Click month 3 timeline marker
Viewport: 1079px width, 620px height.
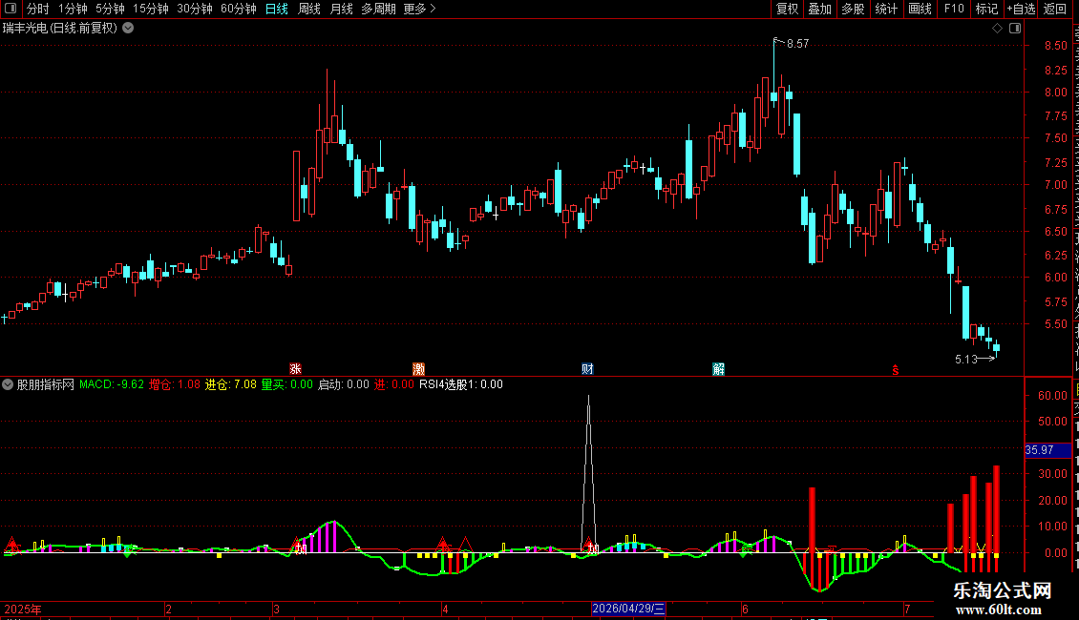pyautogui.click(x=276, y=609)
